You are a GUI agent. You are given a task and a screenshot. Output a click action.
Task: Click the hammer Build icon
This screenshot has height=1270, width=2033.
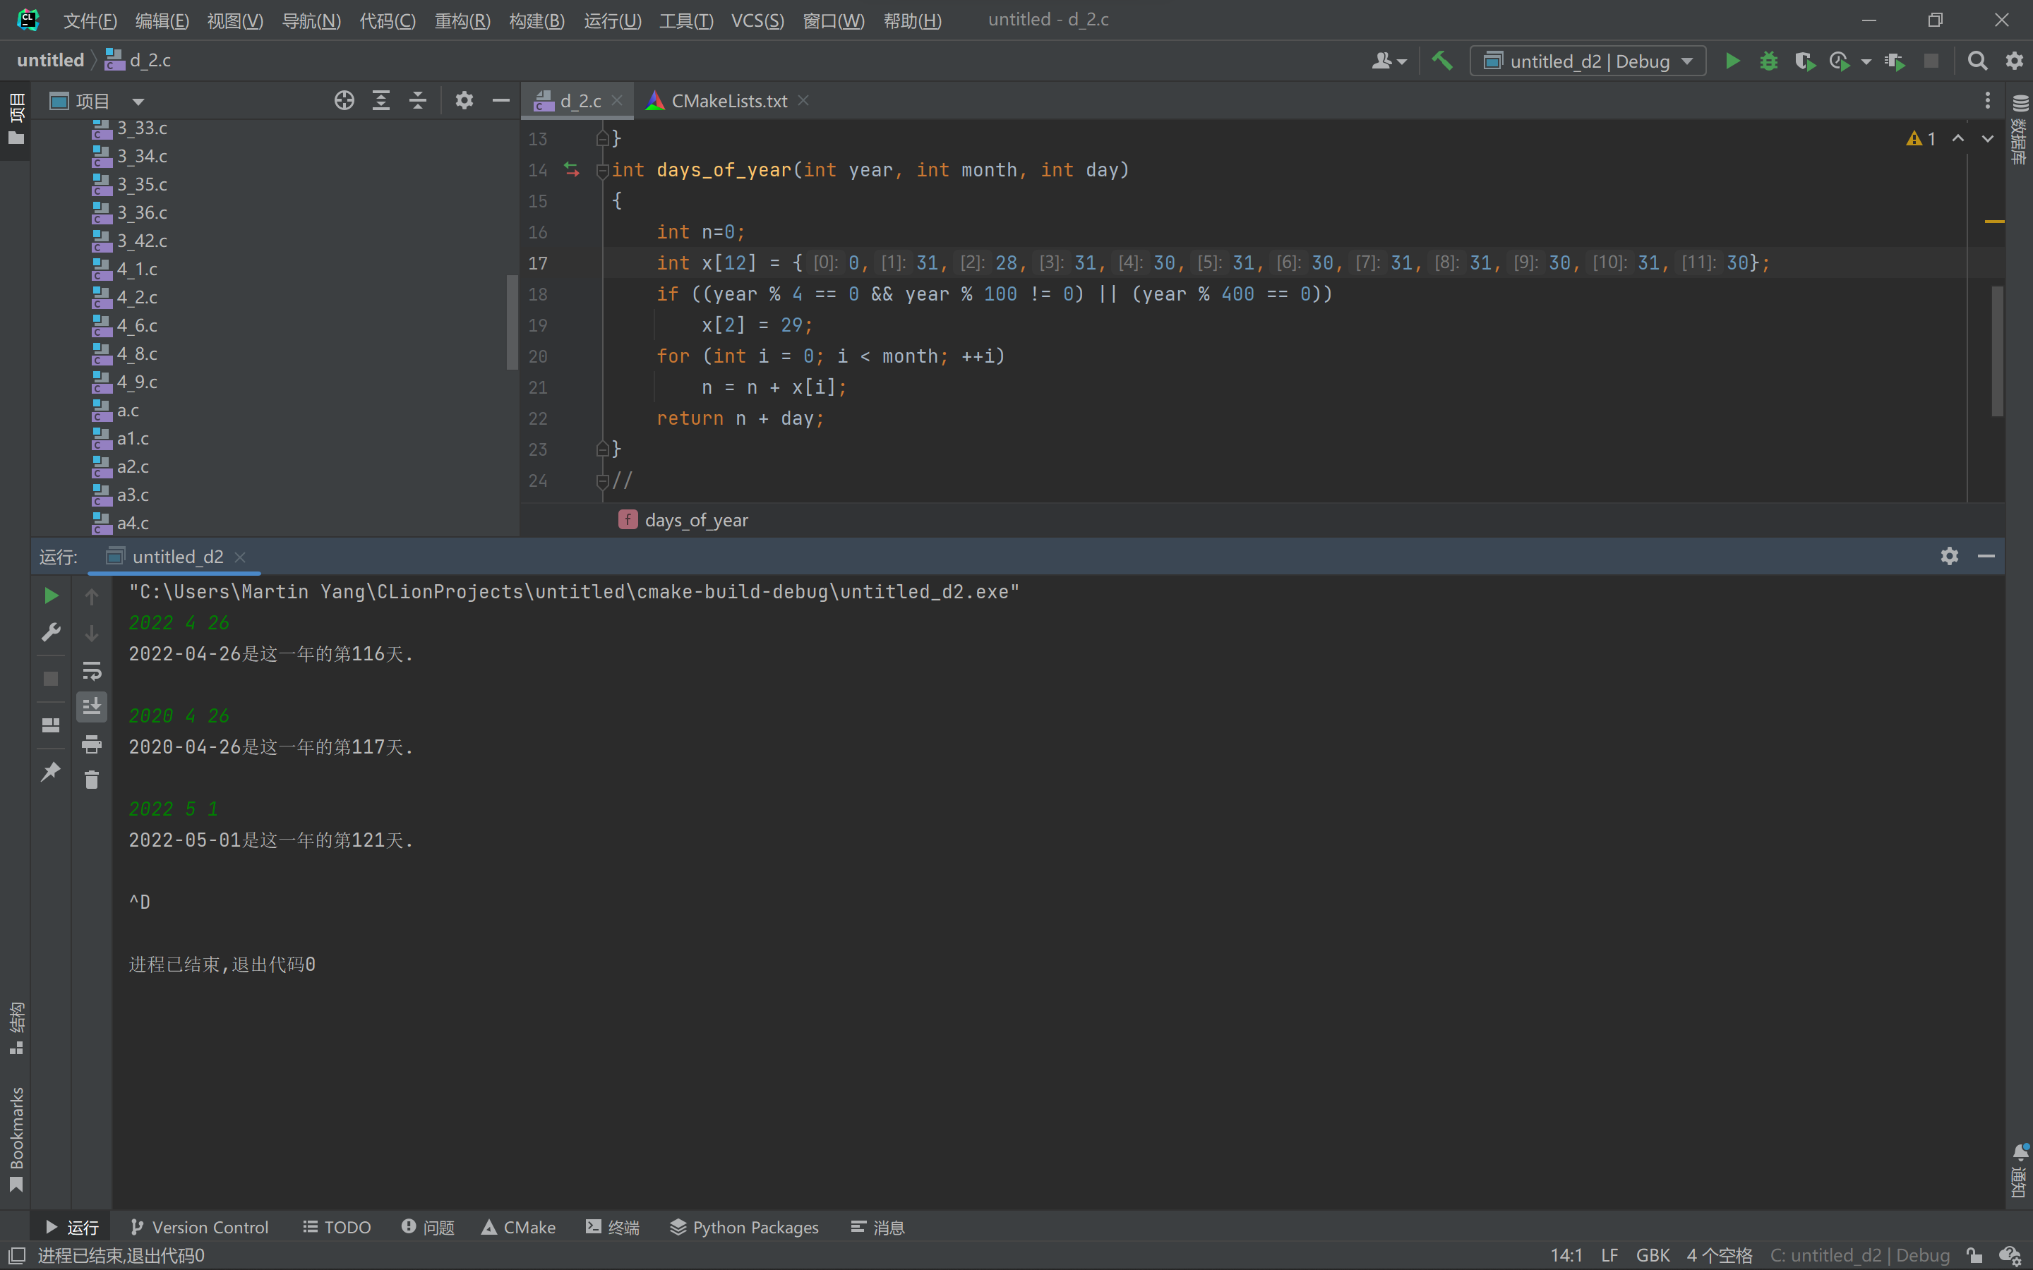tap(1441, 61)
